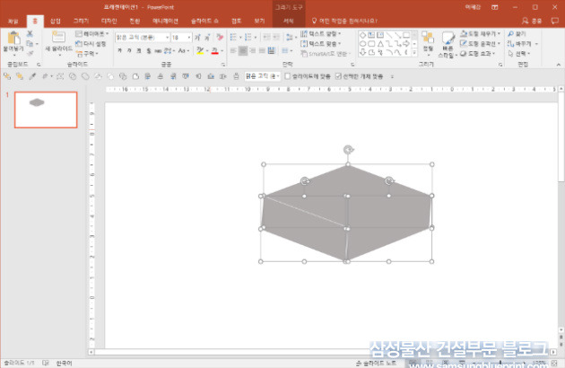Click the Arrange (정렬) icon
The image size is (565, 368).
(428, 37)
